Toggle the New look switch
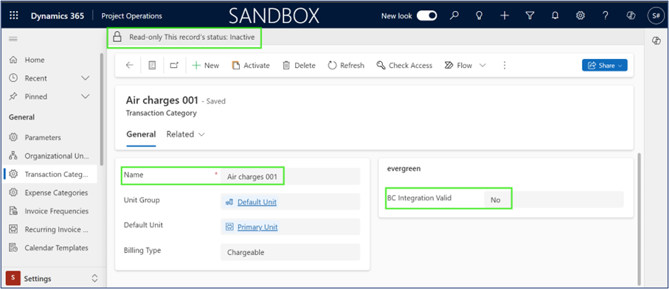The height and width of the screenshot is (289, 669). [426, 15]
